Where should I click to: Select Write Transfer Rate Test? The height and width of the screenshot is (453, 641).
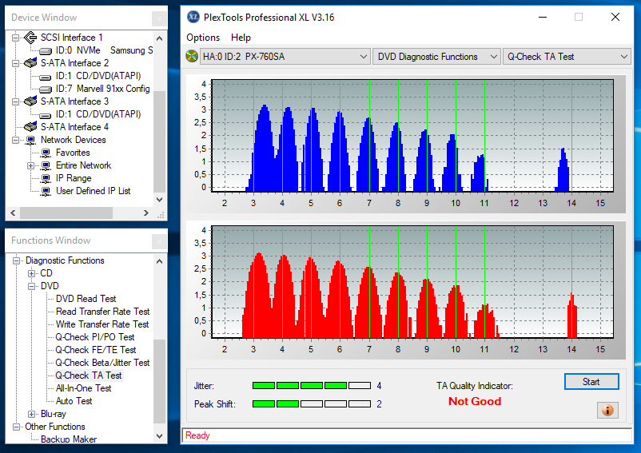(102, 324)
